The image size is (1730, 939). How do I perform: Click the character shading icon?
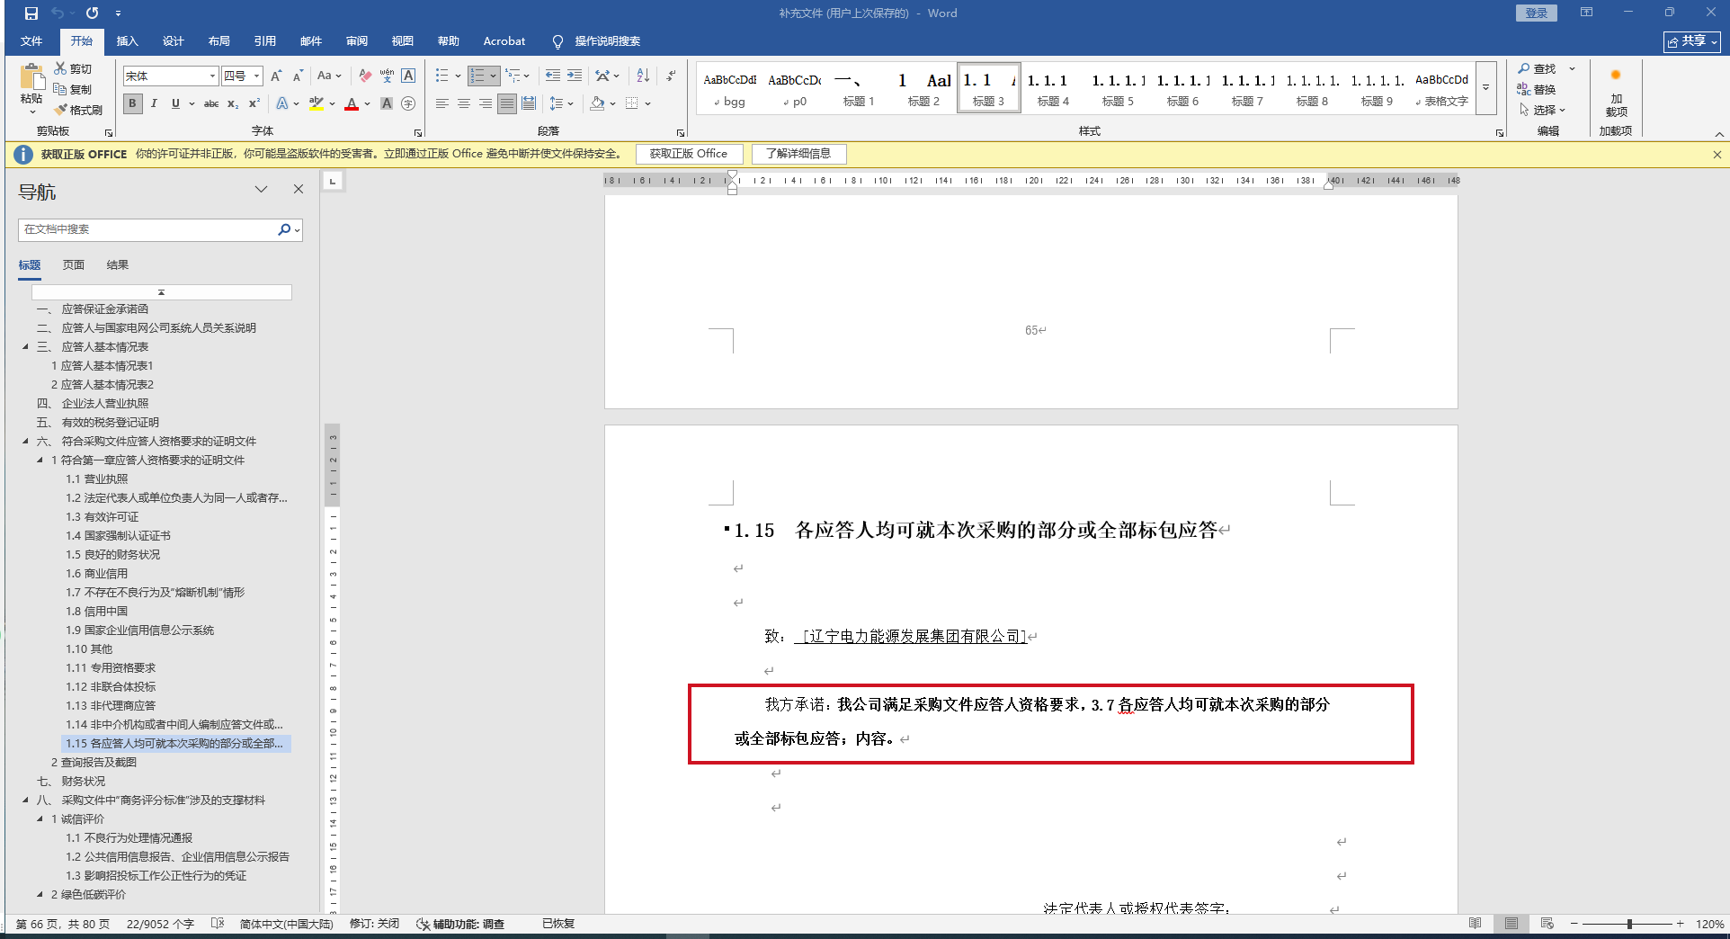(x=387, y=103)
